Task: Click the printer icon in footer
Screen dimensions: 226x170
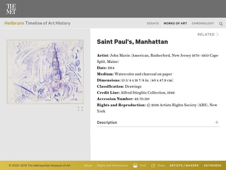Action: (x=135, y=165)
